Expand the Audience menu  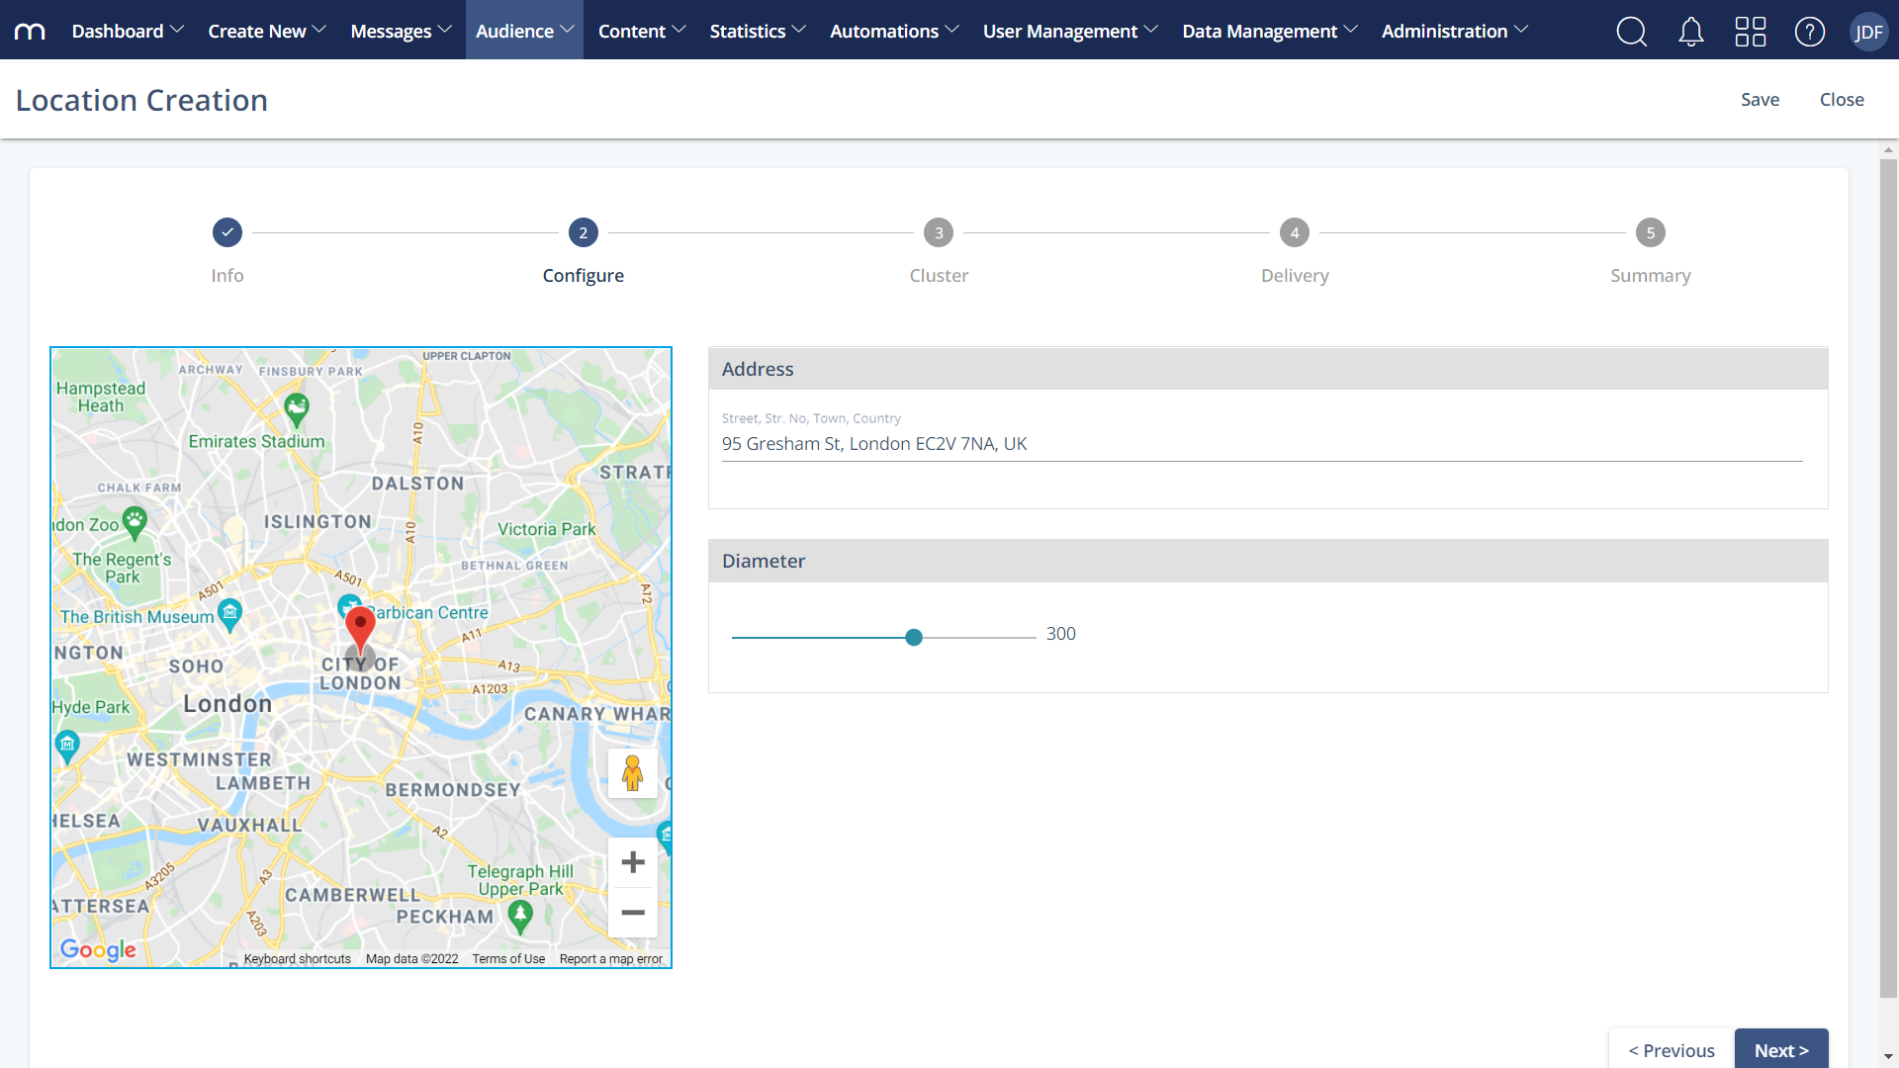[524, 31]
